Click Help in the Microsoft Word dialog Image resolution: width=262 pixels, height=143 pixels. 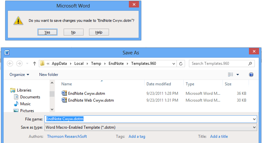coord(99,32)
